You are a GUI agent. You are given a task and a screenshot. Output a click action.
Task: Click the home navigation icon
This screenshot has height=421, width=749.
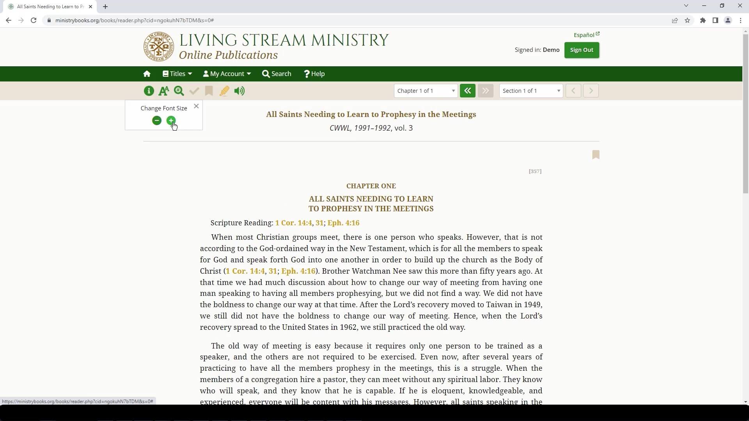click(x=147, y=74)
